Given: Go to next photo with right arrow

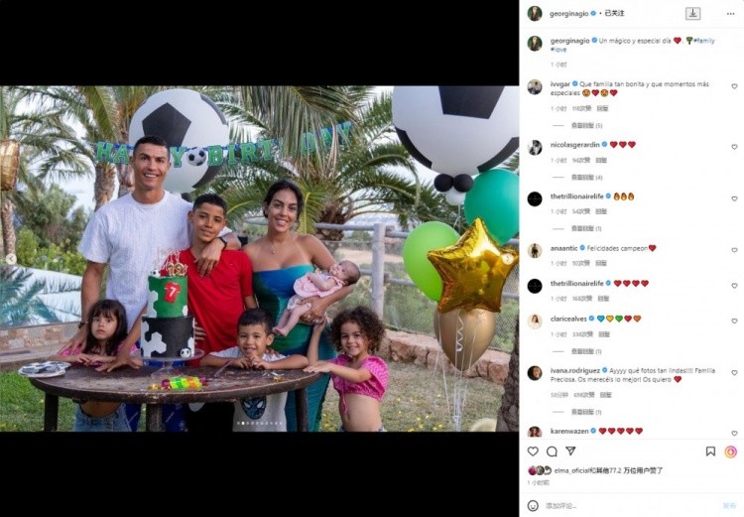Looking at the screenshot, I should 507,258.
